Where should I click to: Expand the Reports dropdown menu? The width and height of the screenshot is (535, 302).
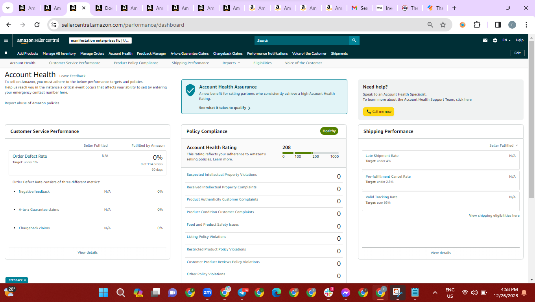231,63
